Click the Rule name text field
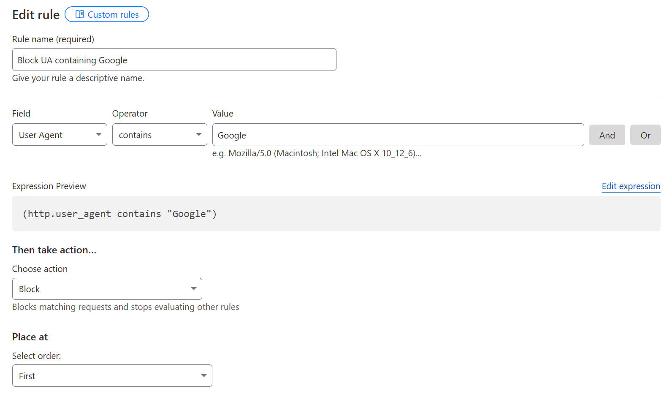670x402 pixels. [x=174, y=60]
